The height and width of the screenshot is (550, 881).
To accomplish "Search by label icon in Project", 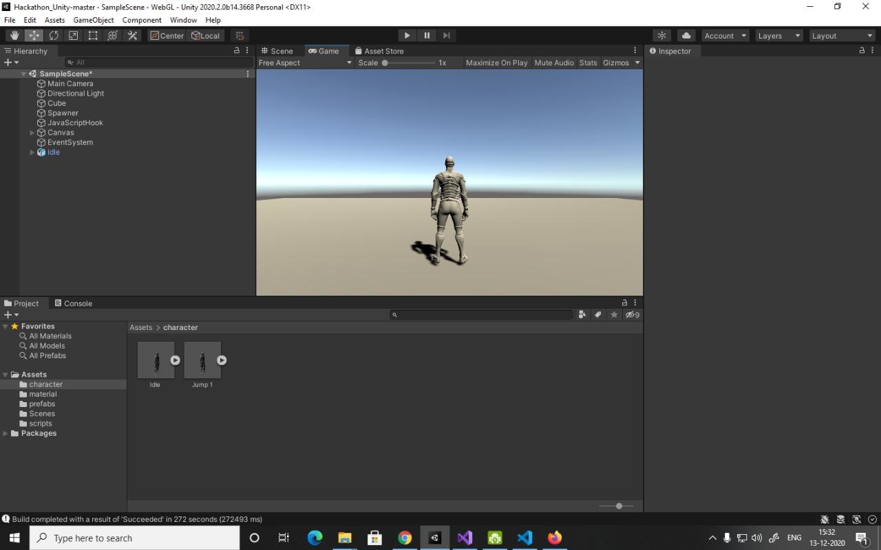I will coord(598,315).
